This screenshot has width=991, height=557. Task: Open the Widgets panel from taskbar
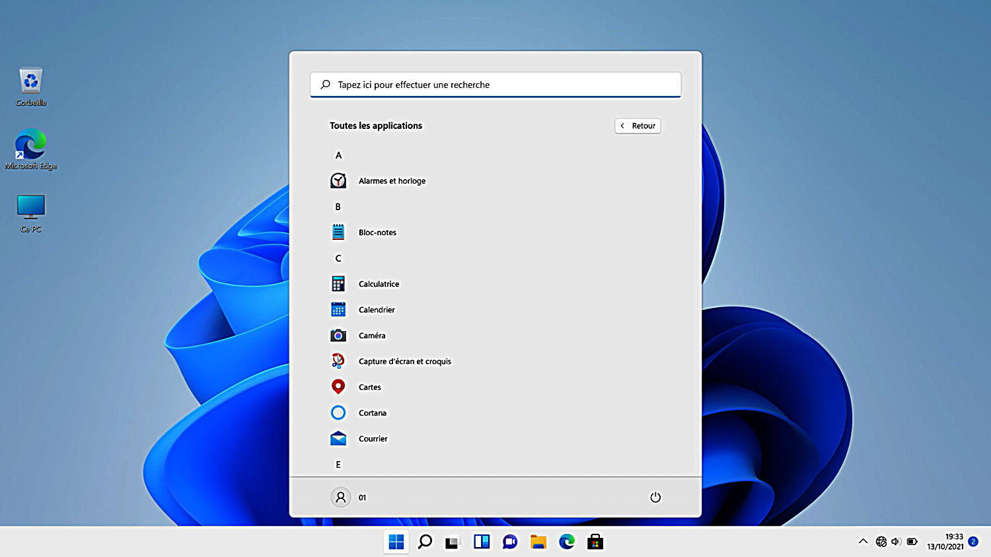[482, 542]
